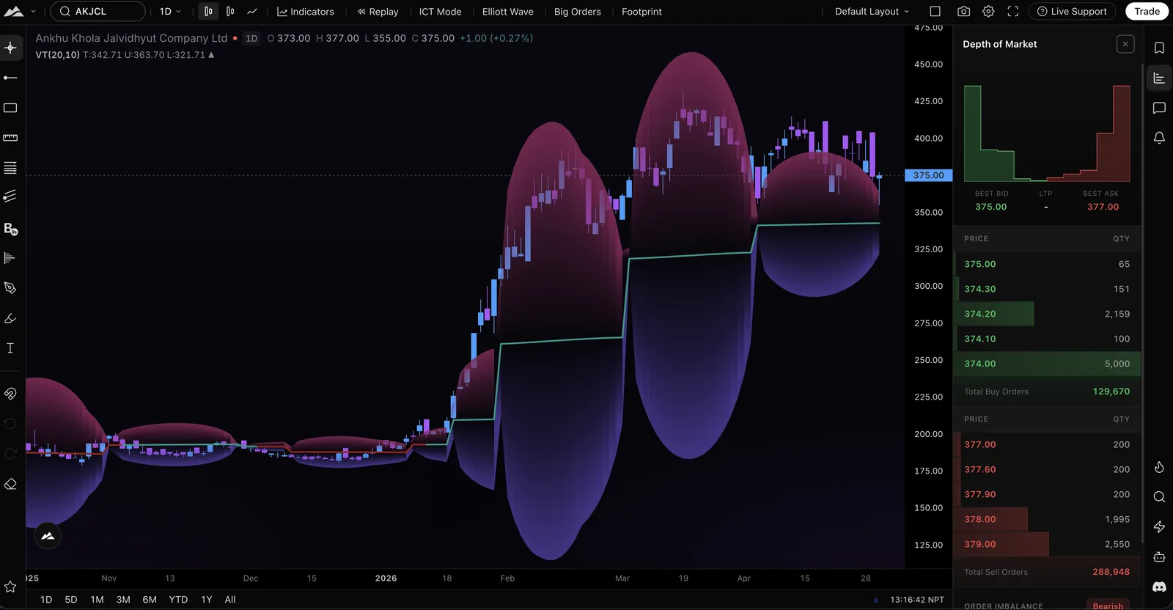Close the Depth of Market panel
Viewport: 1173px width, 610px height.
[x=1125, y=44]
